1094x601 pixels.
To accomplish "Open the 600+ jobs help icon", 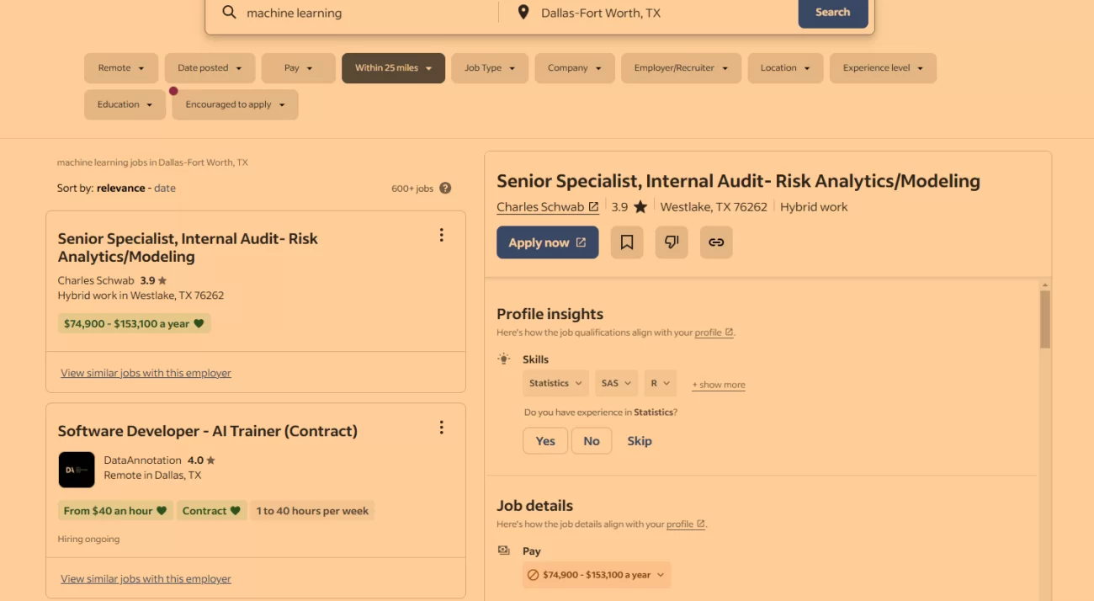I will coord(445,189).
